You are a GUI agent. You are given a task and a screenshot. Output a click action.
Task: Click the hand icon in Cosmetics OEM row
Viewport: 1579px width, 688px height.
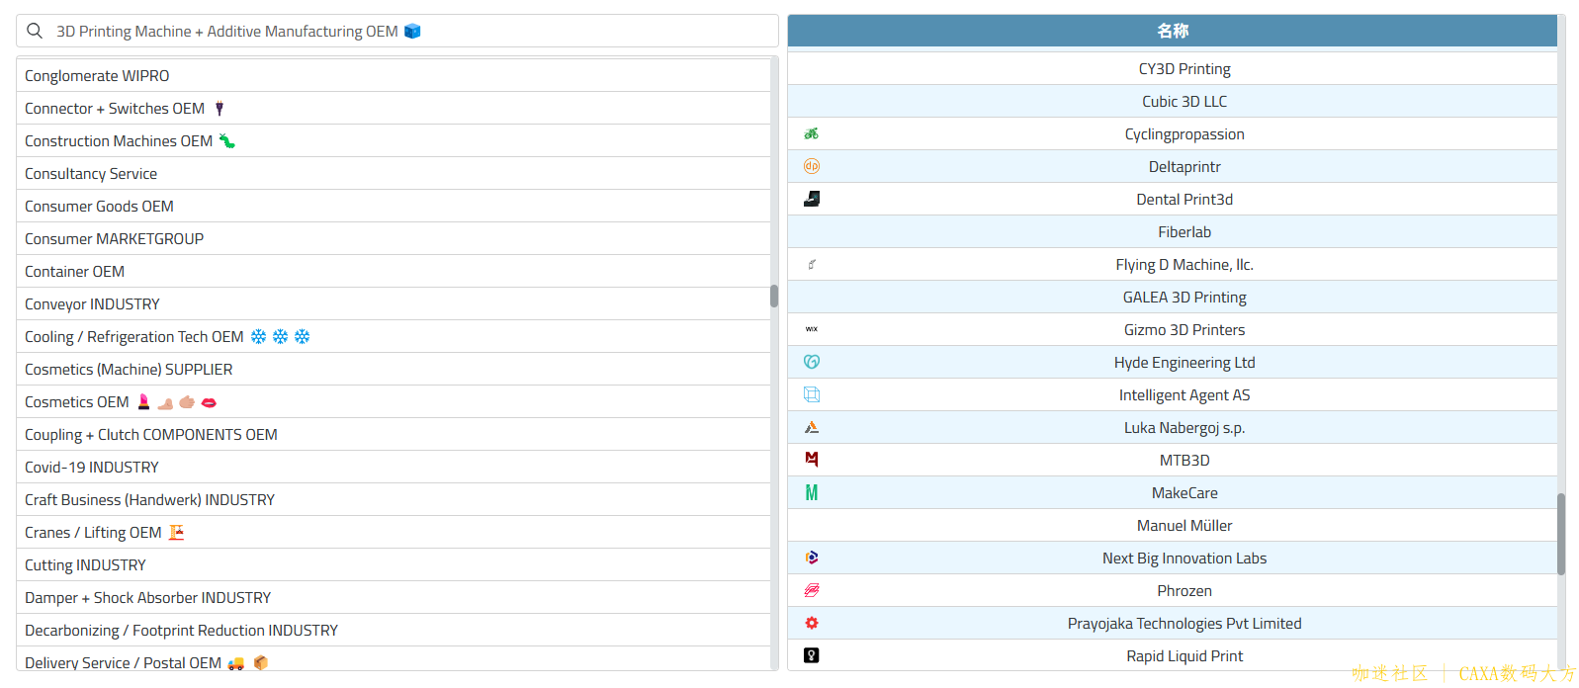(x=187, y=402)
